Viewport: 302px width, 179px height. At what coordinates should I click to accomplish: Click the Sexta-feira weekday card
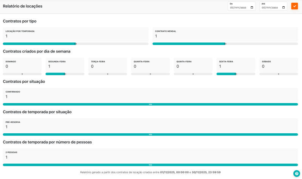[236, 64]
